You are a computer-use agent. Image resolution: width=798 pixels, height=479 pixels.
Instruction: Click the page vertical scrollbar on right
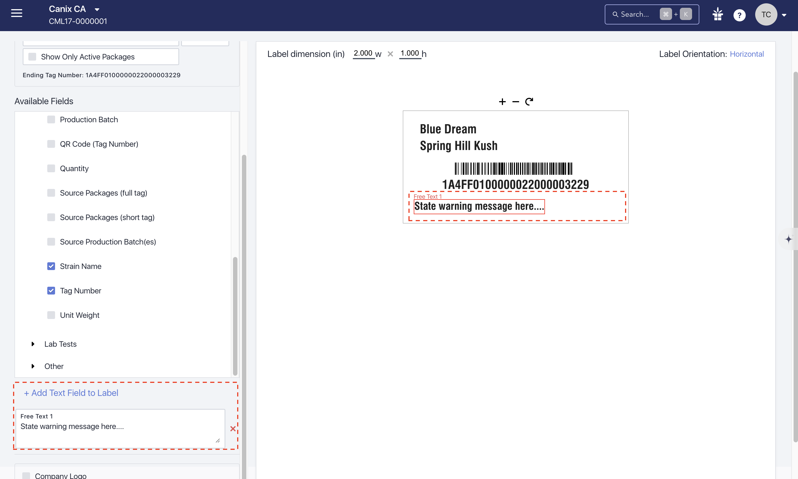795,257
